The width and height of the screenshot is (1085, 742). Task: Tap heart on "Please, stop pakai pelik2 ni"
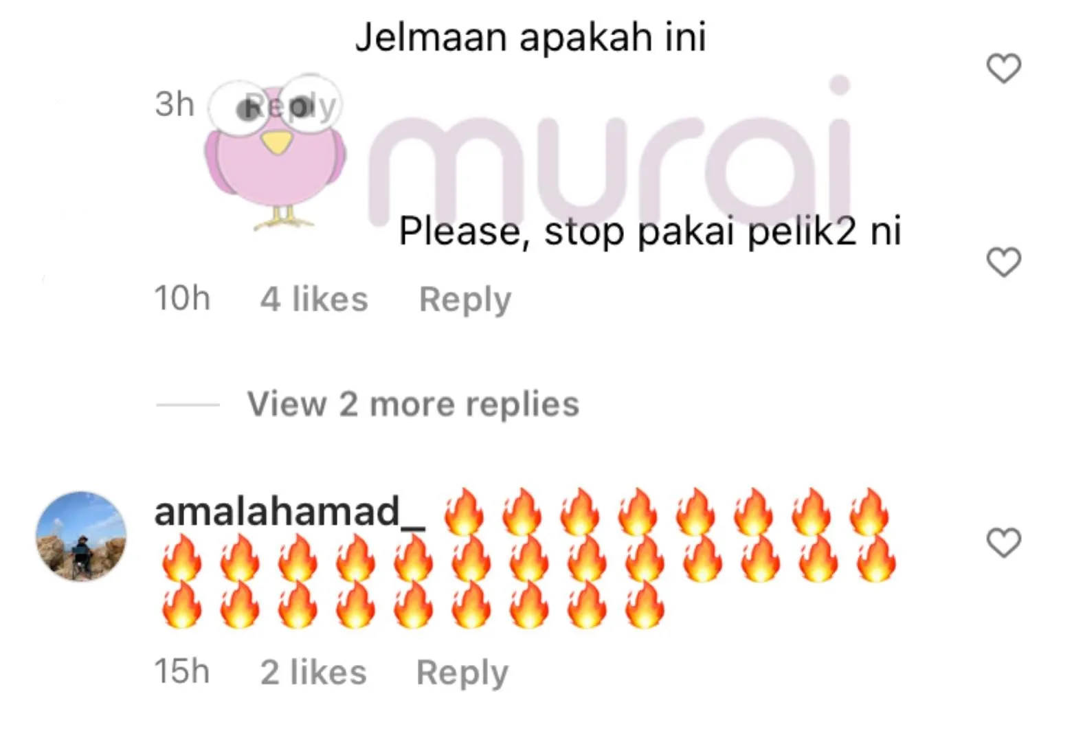coord(1003,262)
